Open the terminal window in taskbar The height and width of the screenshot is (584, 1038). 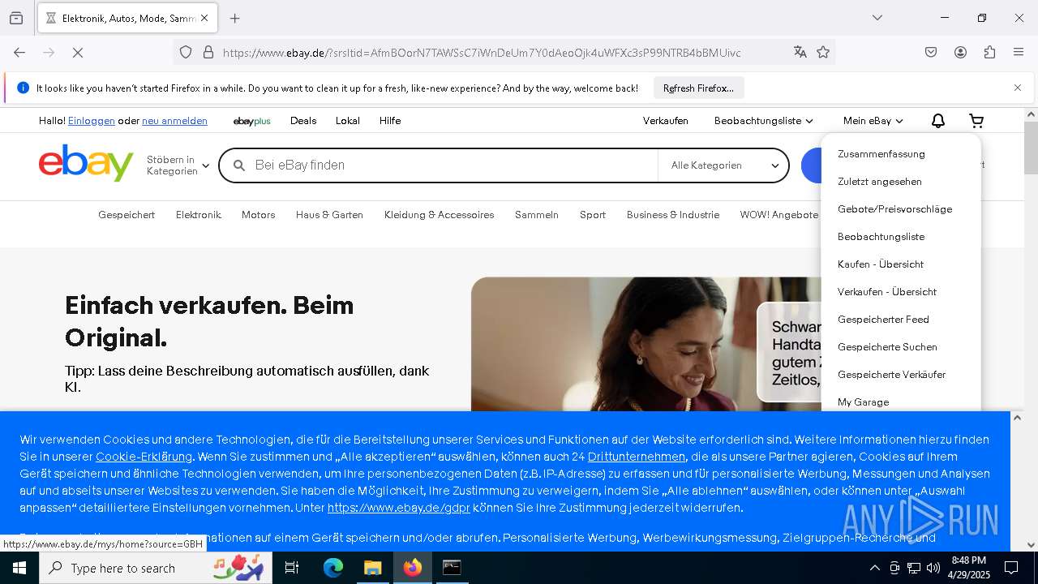pos(452,568)
